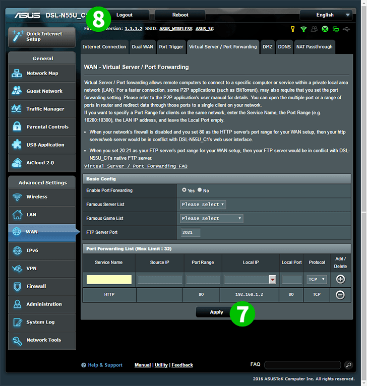Click the Reboot button
367x386 pixels.
click(x=180, y=15)
